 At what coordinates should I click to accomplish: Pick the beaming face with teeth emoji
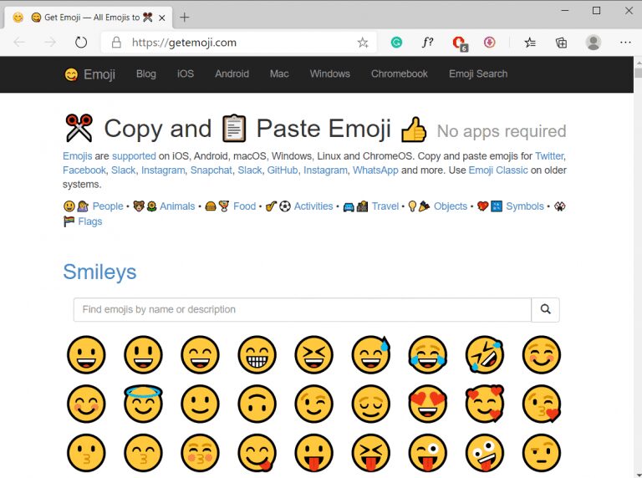click(x=257, y=355)
